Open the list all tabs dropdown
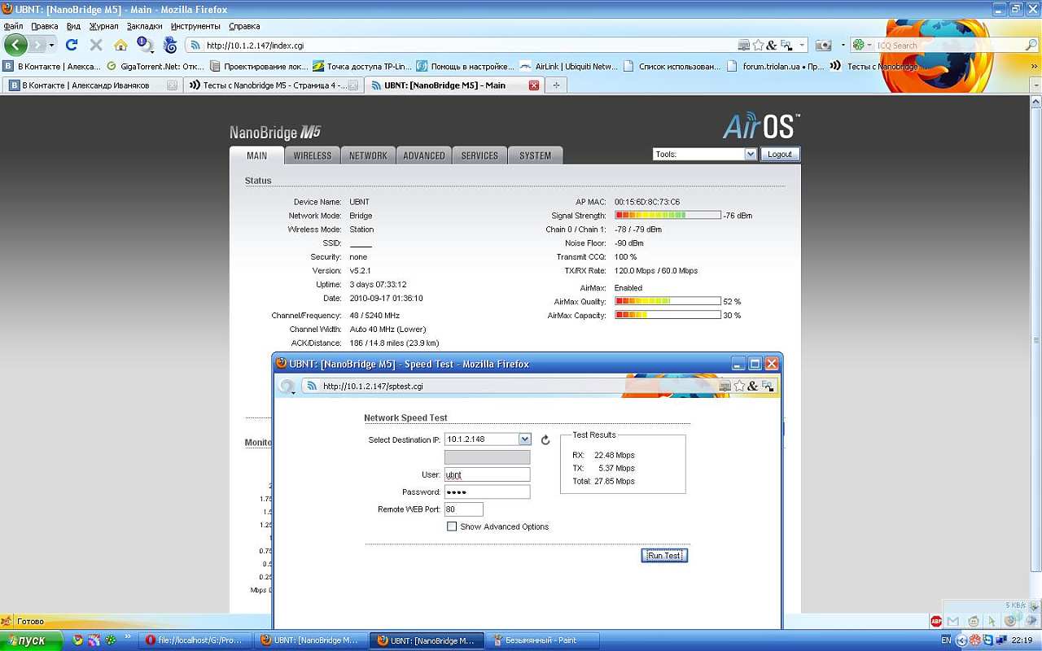 tap(1035, 85)
